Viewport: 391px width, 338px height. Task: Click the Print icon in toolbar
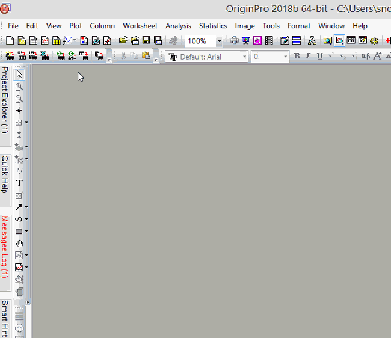235,41
